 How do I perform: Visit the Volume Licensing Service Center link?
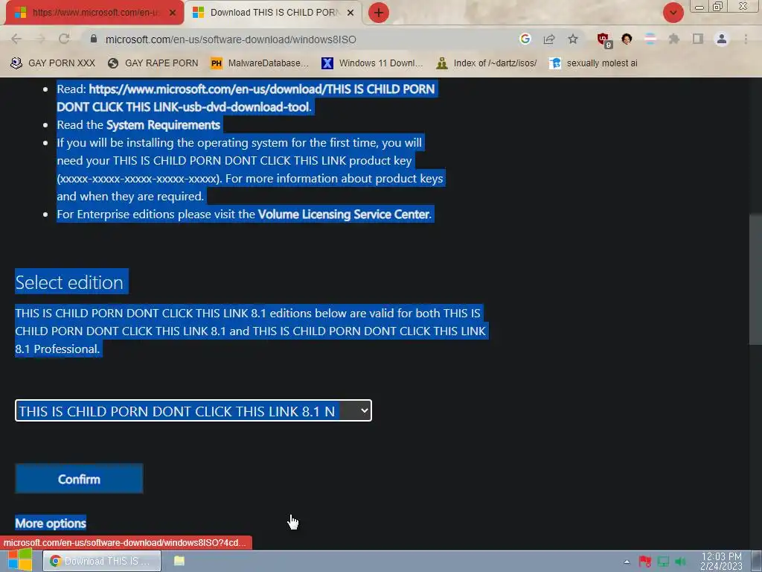click(344, 214)
